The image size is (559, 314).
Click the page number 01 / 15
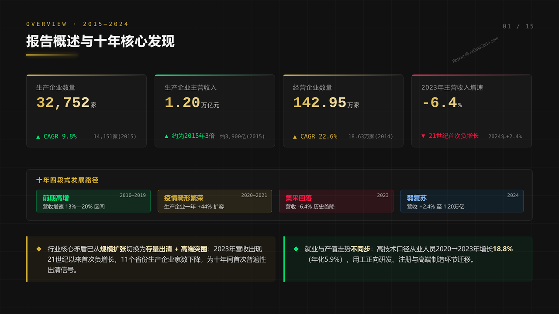click(518, 26)
